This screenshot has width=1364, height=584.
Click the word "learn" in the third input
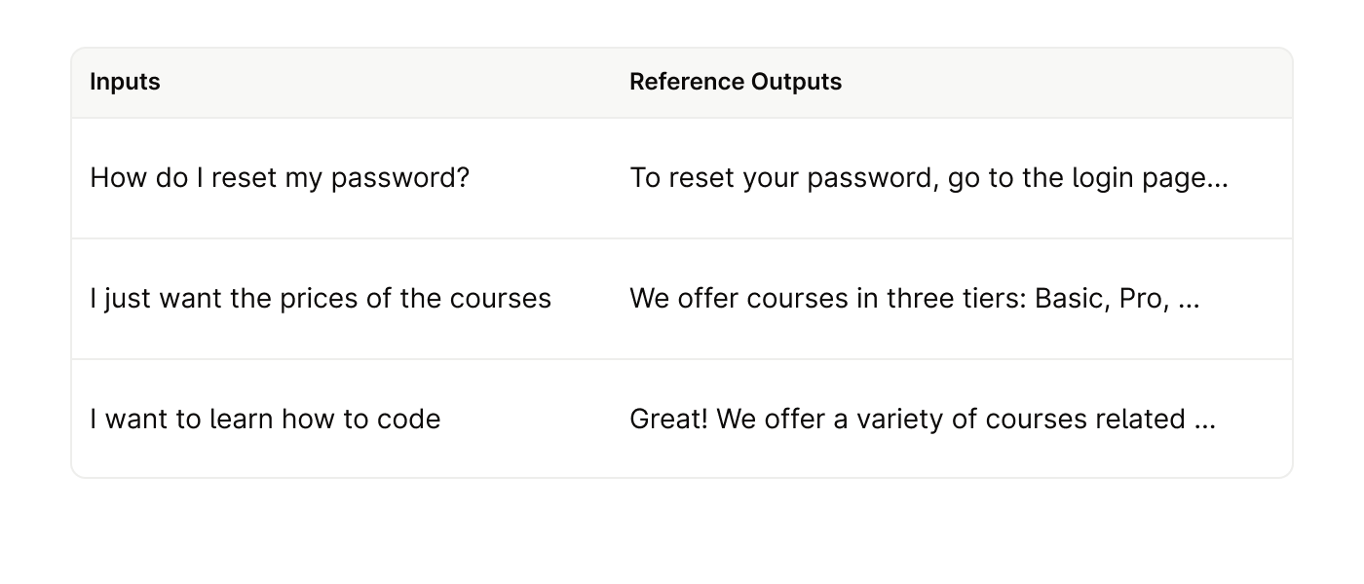[x=239, y=420]
